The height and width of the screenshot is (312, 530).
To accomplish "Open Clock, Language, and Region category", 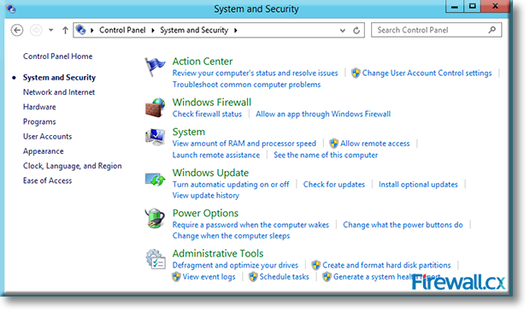I will click(73, 166).
